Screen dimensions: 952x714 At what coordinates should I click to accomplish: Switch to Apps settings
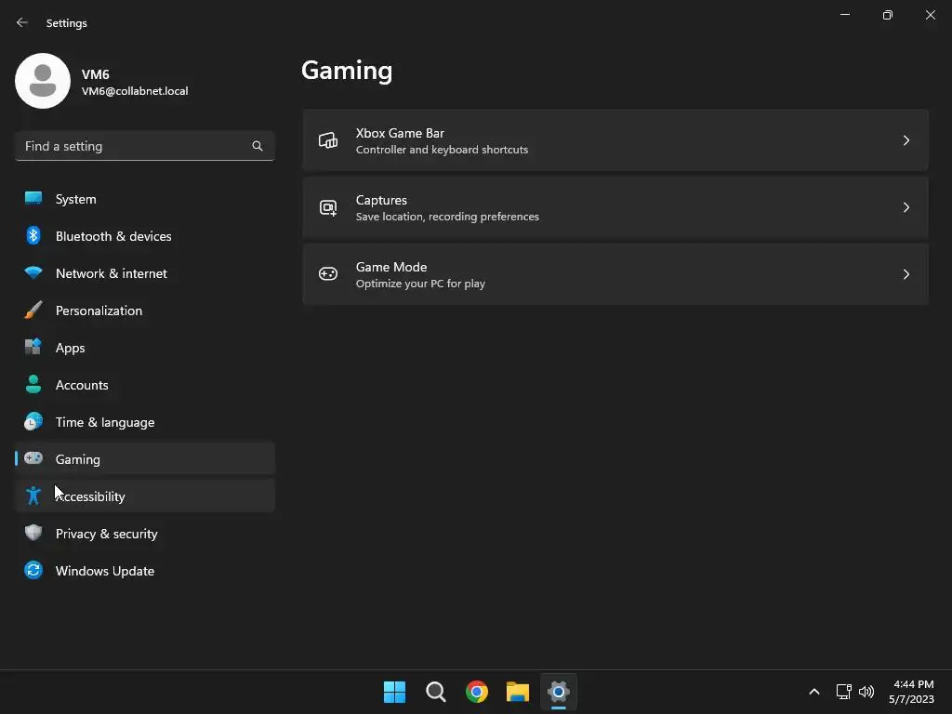tap(144, 348)
